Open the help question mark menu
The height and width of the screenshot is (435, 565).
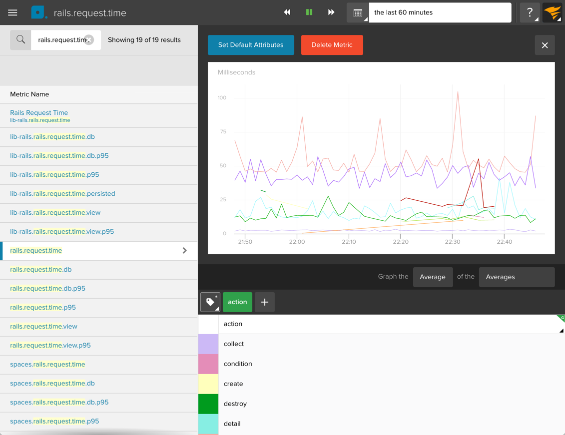tap(530, 12)
